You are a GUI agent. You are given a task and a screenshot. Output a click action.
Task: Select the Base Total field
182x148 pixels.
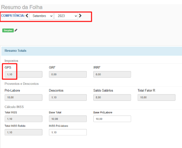[68, 119]
